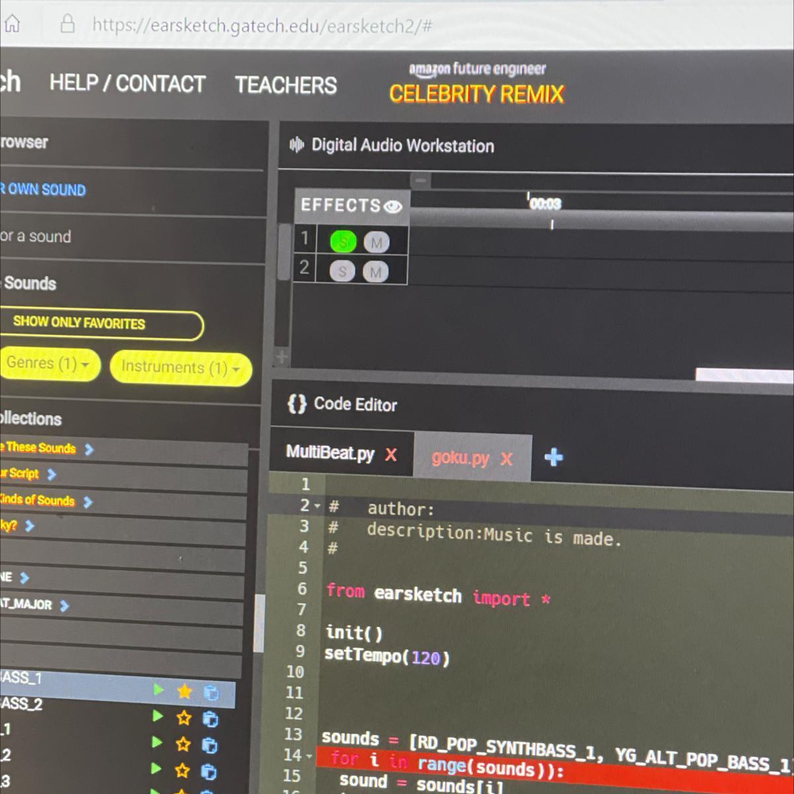The height and width of the screenshot is (794, 794).
Task: Open the HELP / CONTACT menu
Action: click(128, 83)
